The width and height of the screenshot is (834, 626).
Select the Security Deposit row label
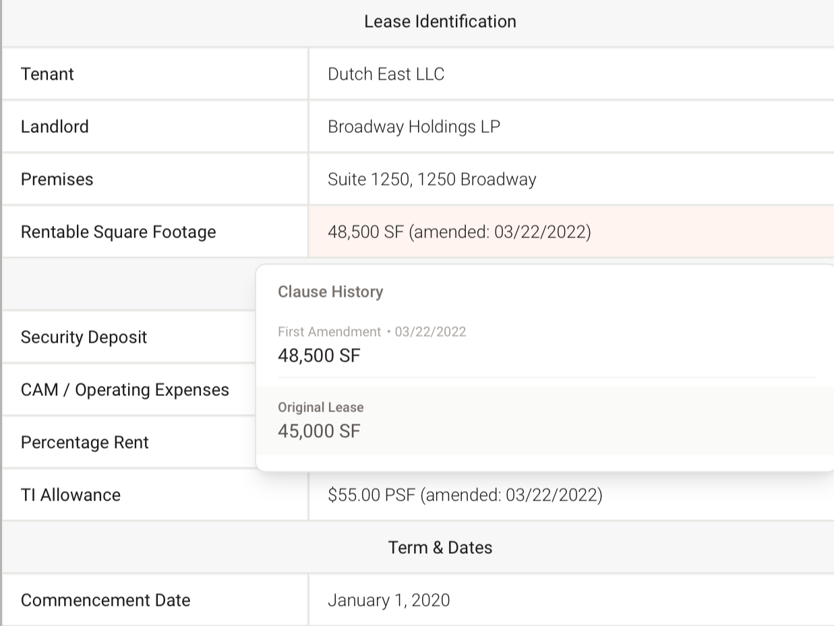84,337
